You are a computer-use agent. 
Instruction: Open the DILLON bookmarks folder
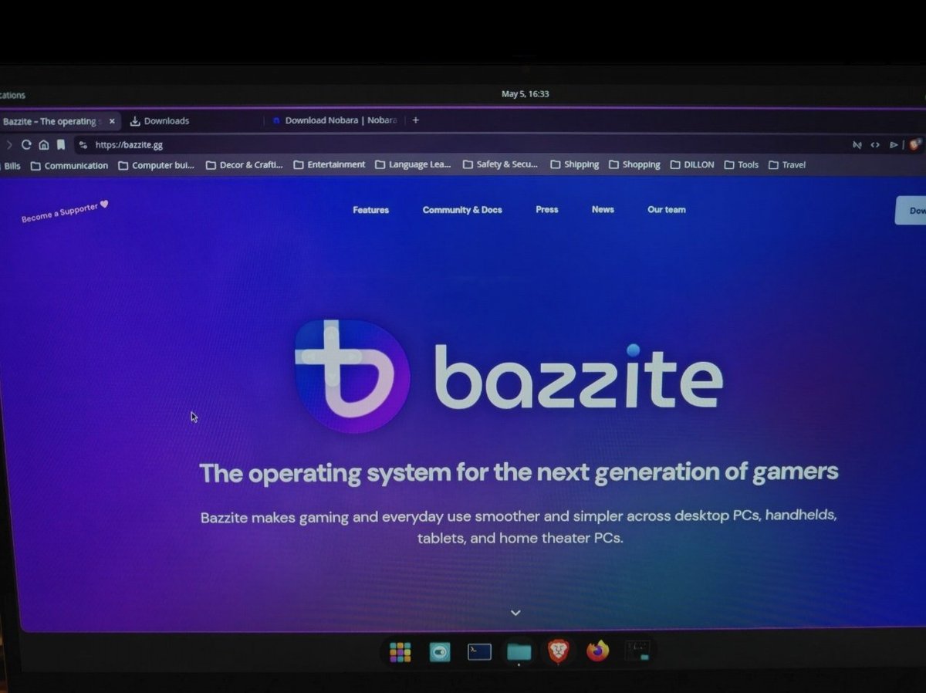(x=693, y=164)
